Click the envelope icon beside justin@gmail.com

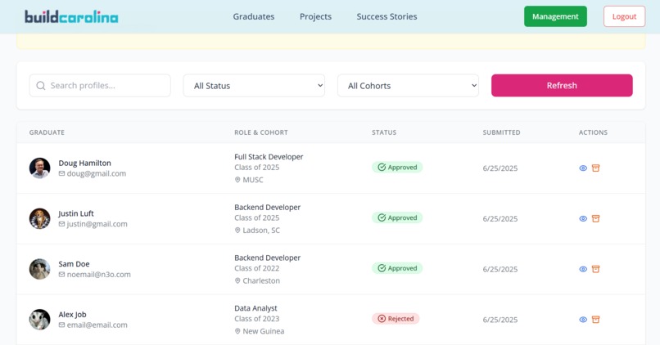[62, 224]
